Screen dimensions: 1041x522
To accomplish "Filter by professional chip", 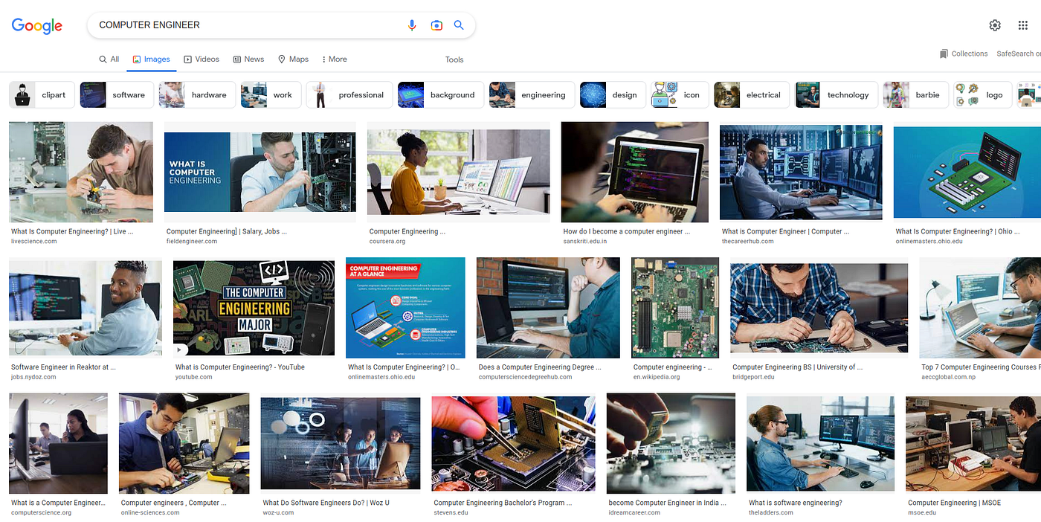I will (x=349, y=95).
